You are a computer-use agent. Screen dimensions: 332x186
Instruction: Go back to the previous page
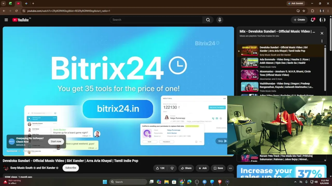(x=4, y=11)
